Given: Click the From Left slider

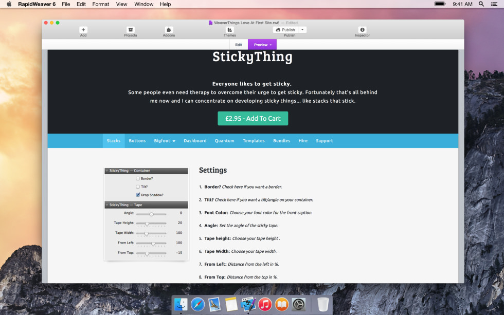Looking at the screenshot, I should 151,244.
